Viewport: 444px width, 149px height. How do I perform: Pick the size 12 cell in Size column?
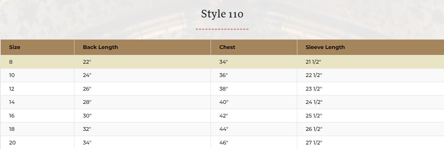(x=12, y=89)
